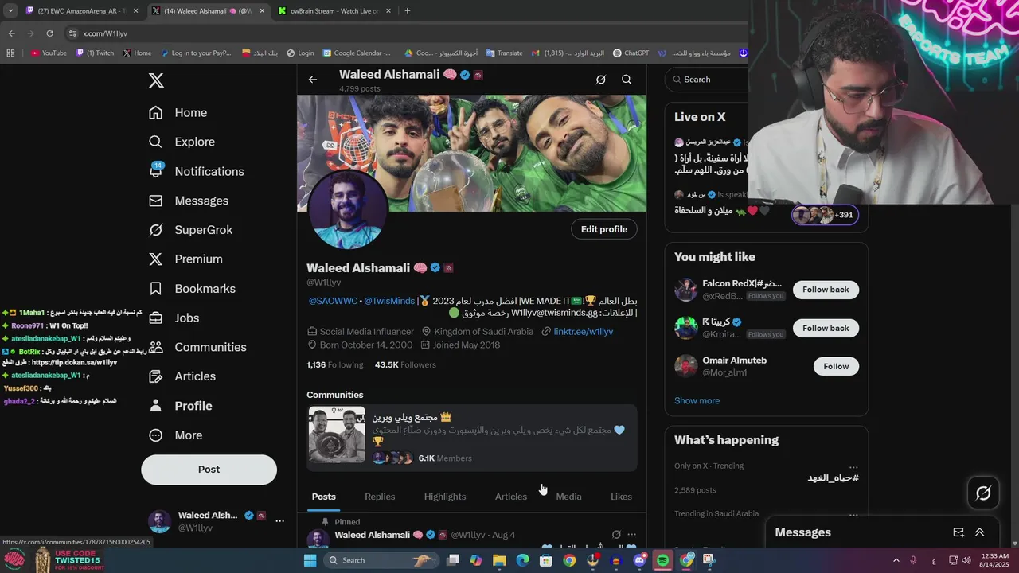Show hidden system tray icons chevron
Image resolution: width=1019 pixels, height=573 pixels.
896,560
